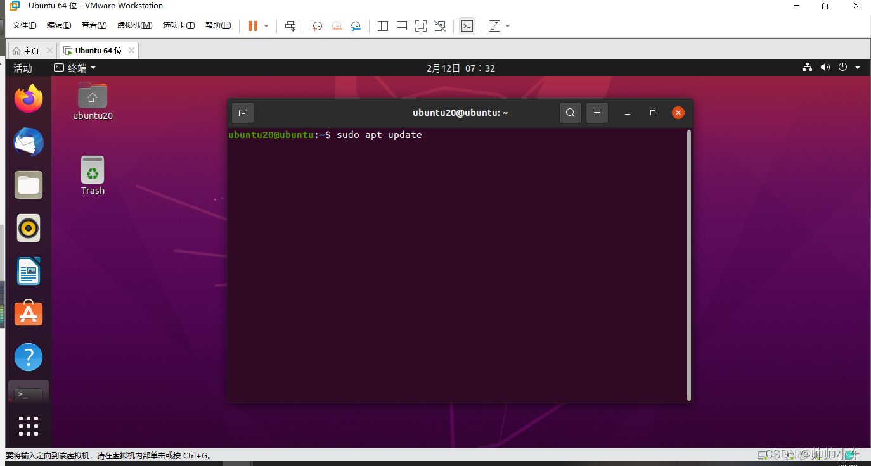Open the 虚拟机(M) menu
871x466 pixels.
(x=134, y=26)
